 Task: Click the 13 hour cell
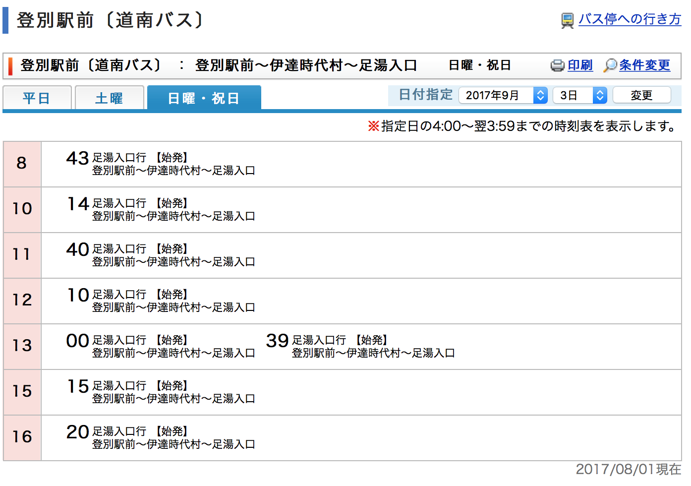tap(22, 346)
